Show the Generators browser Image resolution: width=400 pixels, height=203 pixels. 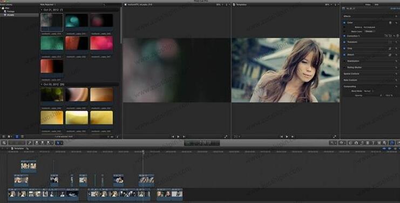(x=379, y=143)
